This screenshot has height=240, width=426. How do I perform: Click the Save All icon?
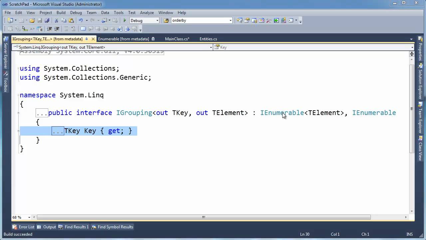point(47,20)
